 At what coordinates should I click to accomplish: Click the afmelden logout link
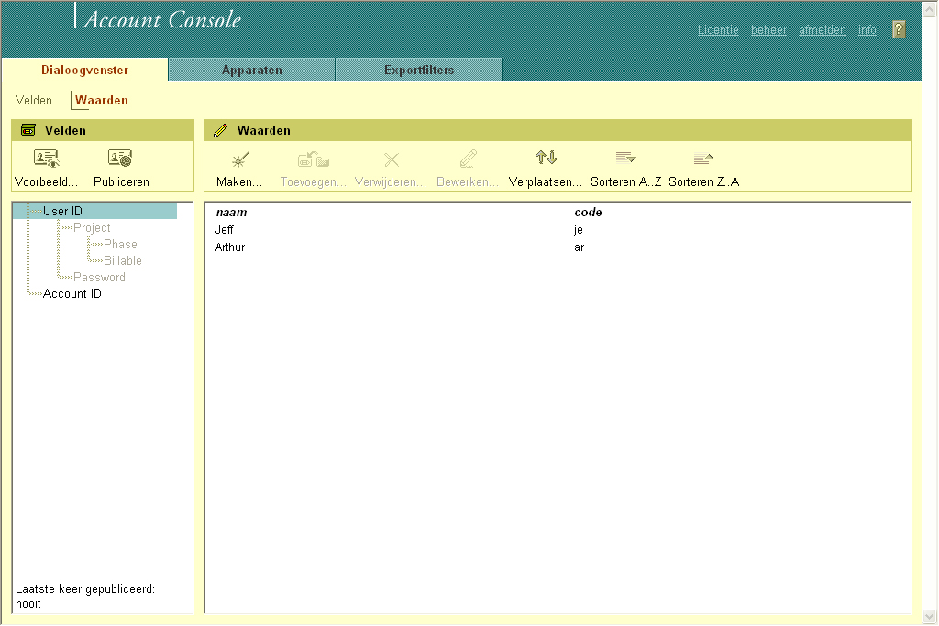[823, 30]
